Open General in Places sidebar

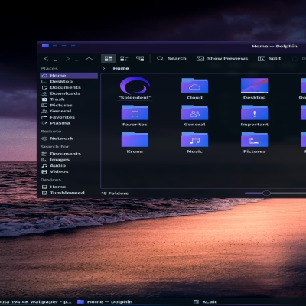click(x=69, y=111)
